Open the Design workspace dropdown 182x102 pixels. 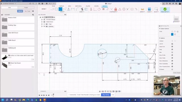pyautogui.click(x=44, y=9)
